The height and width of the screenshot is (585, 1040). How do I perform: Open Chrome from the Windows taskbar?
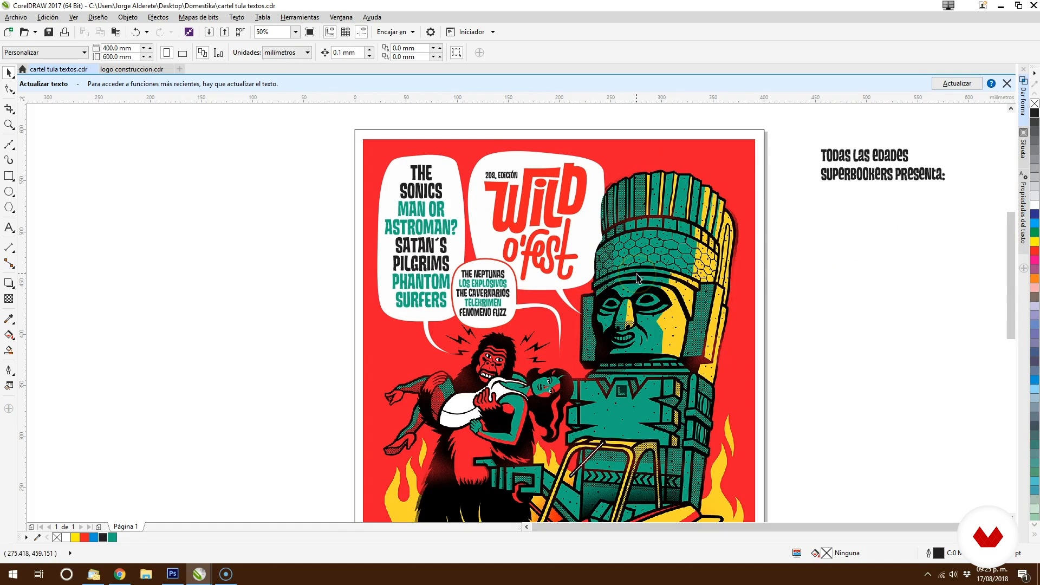120,574
